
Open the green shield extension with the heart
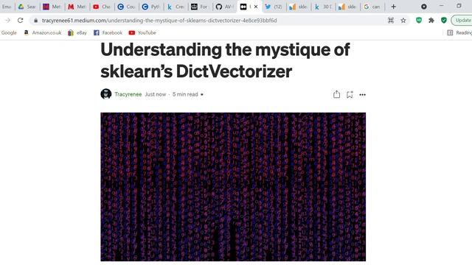point(419,20)
